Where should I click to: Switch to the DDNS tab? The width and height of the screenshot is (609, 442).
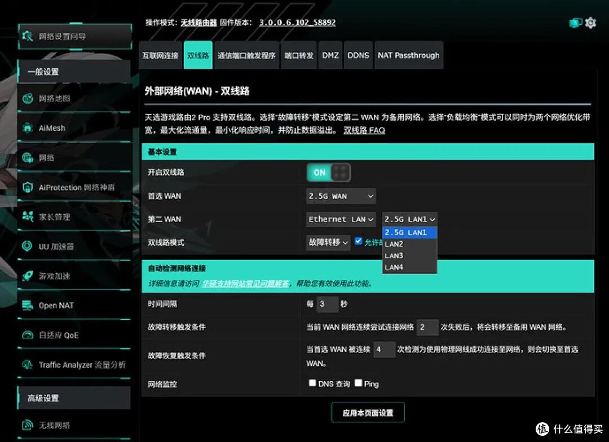[x=358, y=55]
